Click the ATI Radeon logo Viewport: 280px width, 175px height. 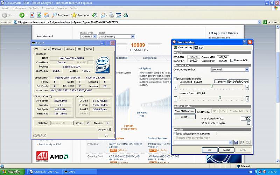point(42,156)
